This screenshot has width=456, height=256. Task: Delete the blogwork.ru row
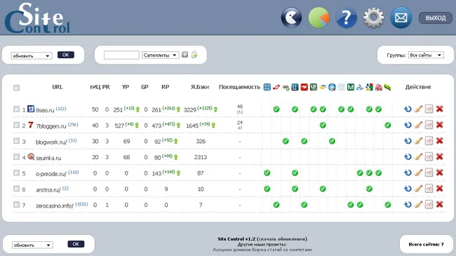(x=440, y=141)
